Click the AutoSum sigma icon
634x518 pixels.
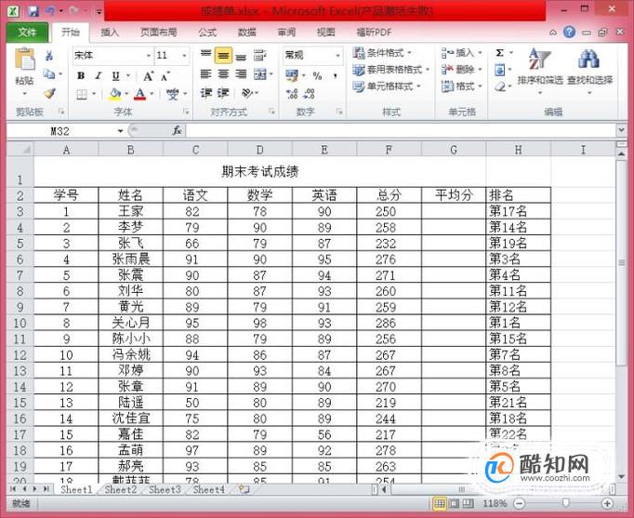[x=500, y=53]
